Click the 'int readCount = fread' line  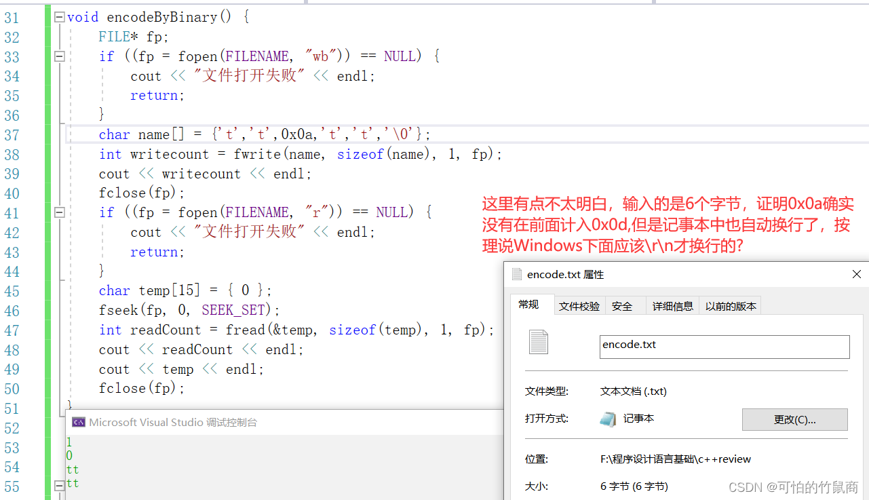(x=296, y=330)
